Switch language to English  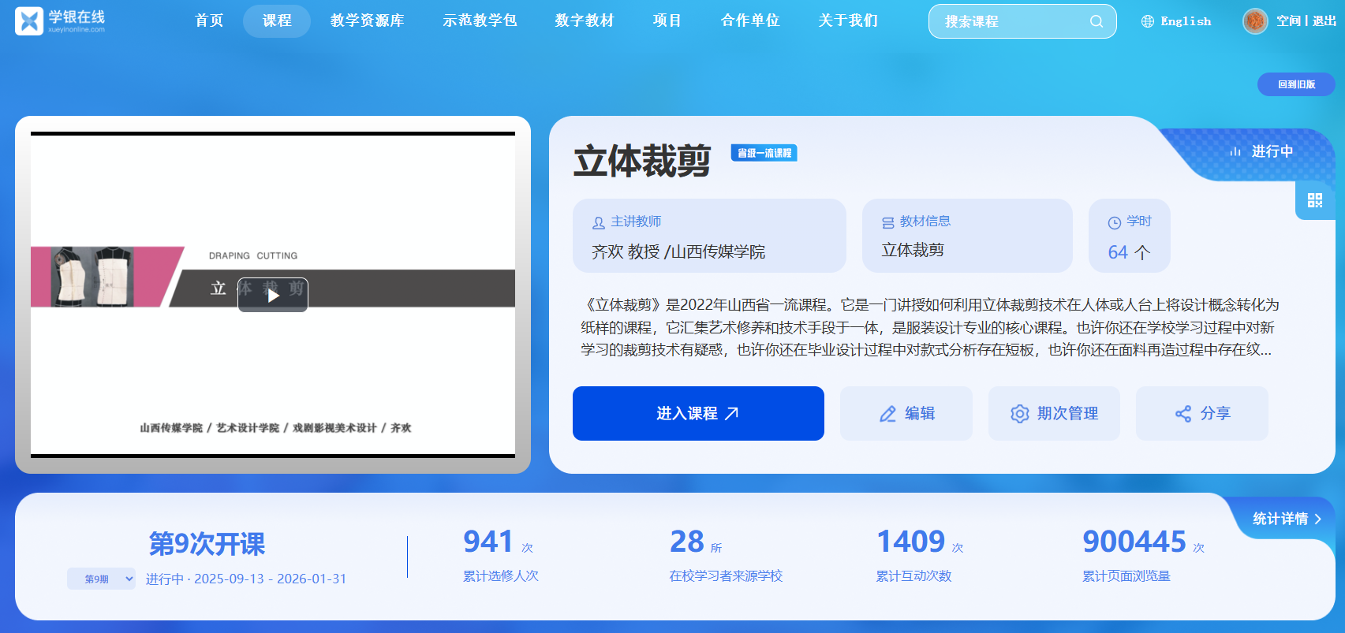1185,21
